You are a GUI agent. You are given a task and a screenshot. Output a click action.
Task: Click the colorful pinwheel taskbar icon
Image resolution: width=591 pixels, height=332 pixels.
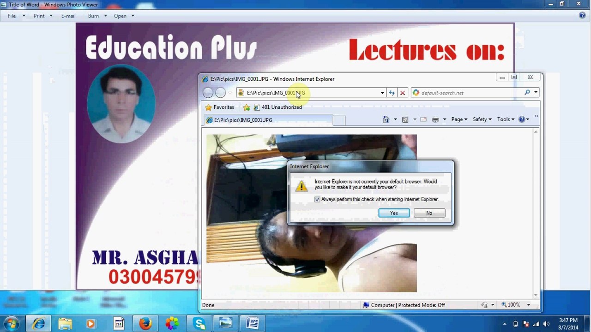click(172, 324)
